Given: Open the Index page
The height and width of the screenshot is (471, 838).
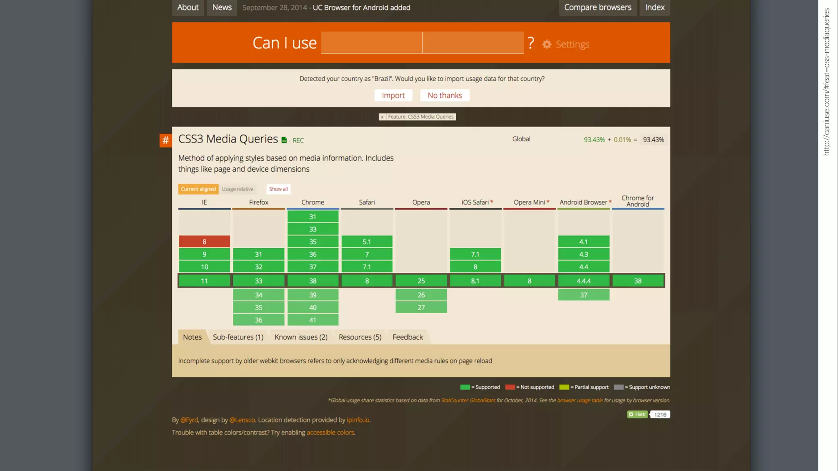Looking at the screenshot, I should (655, 7).
